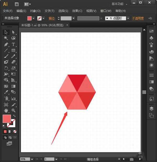Select the Type tool
This screenshot has width=157, height=162.
click(13, 44)
